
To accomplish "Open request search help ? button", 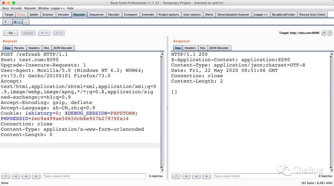I will click(x=6, y=176).
